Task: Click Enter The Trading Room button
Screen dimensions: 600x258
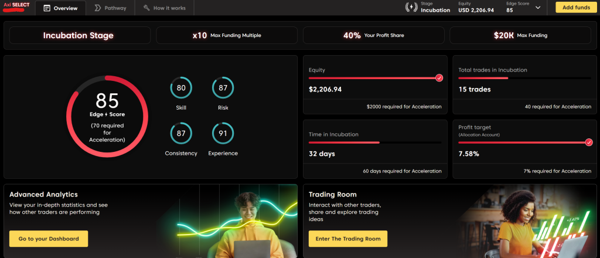Action: click(348, 239)
